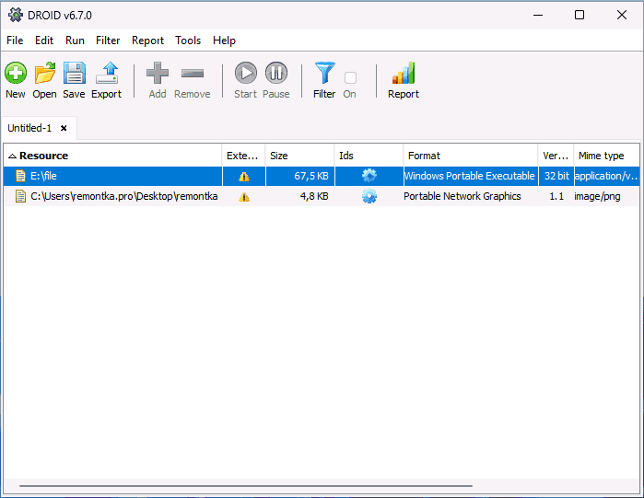Click the extension warning icon in E:\file row
The width and height of the screenshot is (644, 498).
244,177
